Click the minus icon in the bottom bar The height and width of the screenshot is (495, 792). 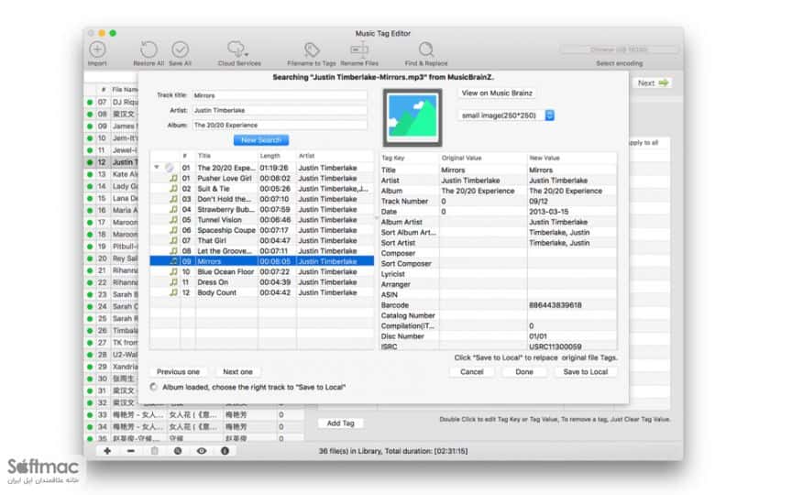(131, 451)
